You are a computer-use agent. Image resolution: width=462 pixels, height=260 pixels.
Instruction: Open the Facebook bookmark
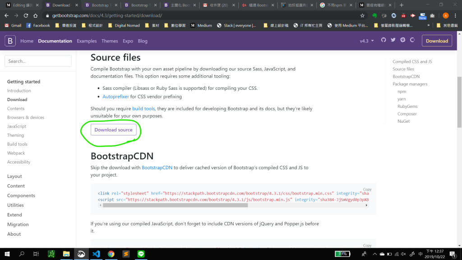pyautogui.click(x=38, y=25)
